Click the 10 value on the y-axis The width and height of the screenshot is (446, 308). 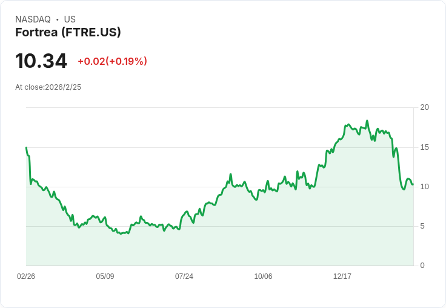tap(425, 187)
